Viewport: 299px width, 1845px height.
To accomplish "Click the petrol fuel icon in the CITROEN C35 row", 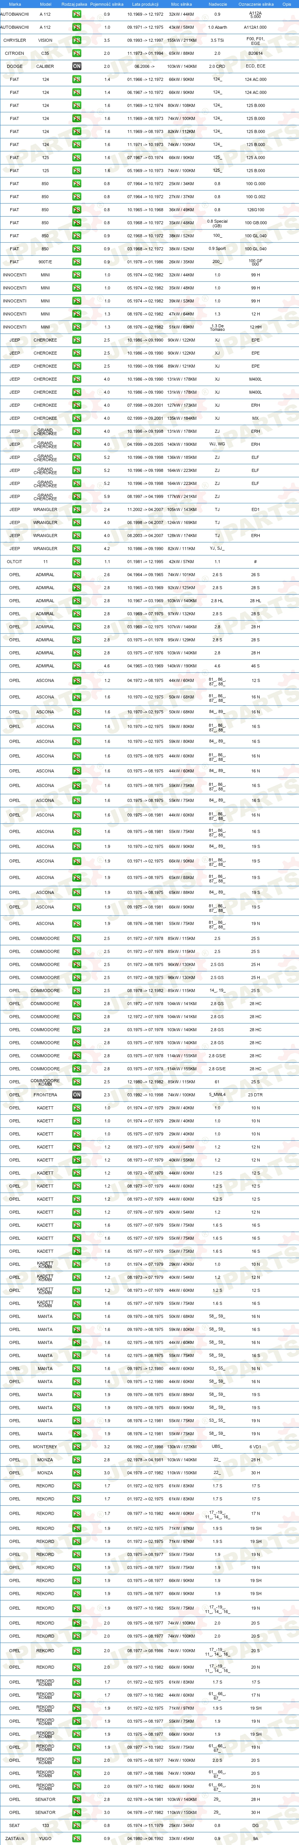I will click(76, 53).
